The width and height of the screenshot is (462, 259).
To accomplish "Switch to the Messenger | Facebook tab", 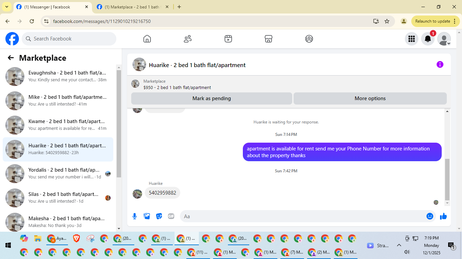I will (52, 7).
